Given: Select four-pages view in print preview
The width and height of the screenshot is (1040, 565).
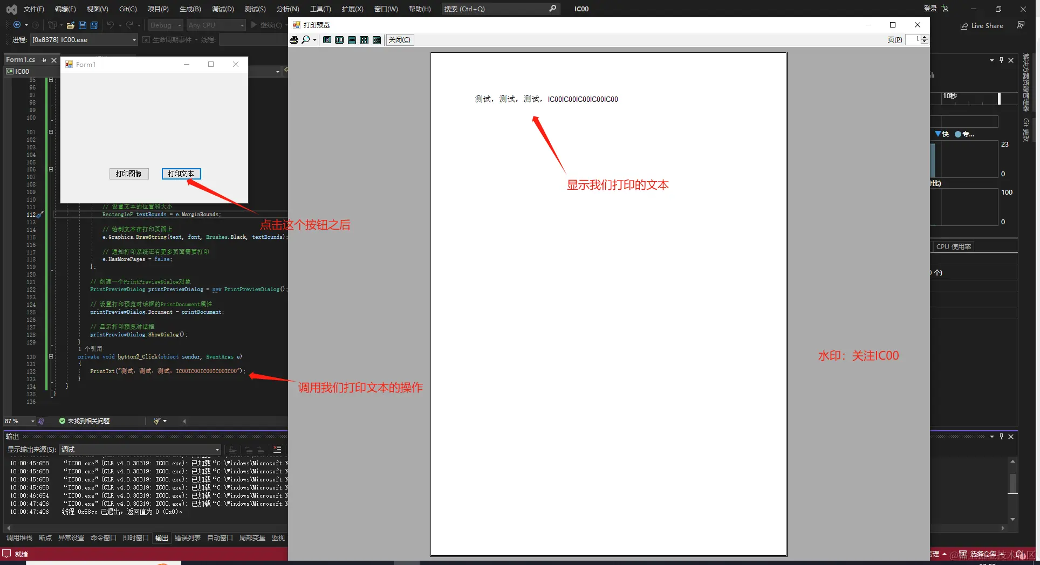Looking at the screenshot, I should [x=364, y=40].
